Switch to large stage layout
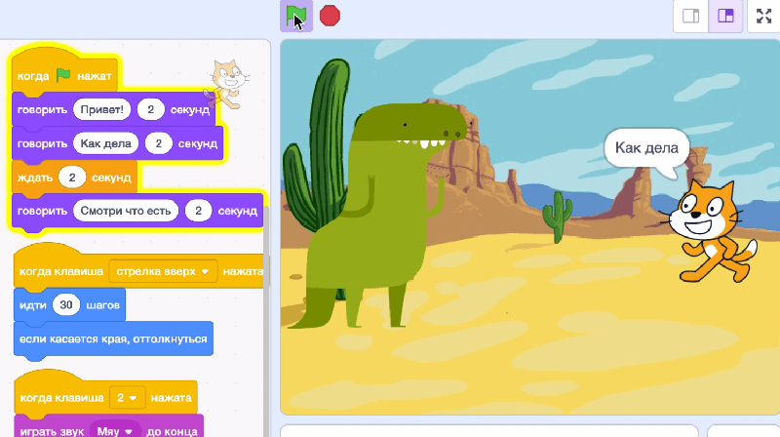This screenshot has width=780, height=437. [724, 17]
